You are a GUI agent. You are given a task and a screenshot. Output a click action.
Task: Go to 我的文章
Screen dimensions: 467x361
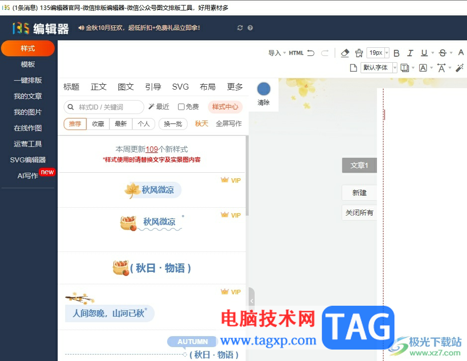click(28, 96)
